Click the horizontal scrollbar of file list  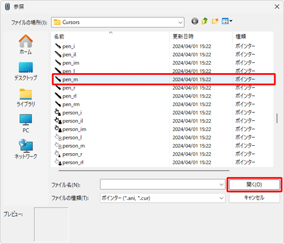tap(144, 170)
